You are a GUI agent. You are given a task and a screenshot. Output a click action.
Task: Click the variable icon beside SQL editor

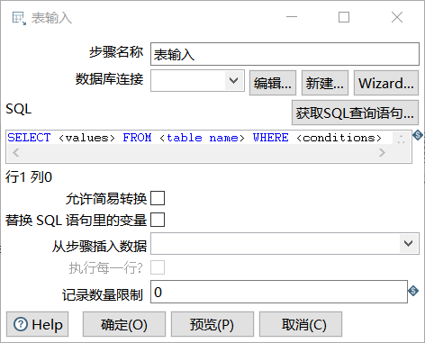point(418,135)
